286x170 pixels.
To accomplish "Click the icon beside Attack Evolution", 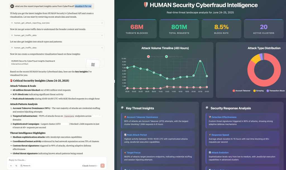I will coord(210,153).
